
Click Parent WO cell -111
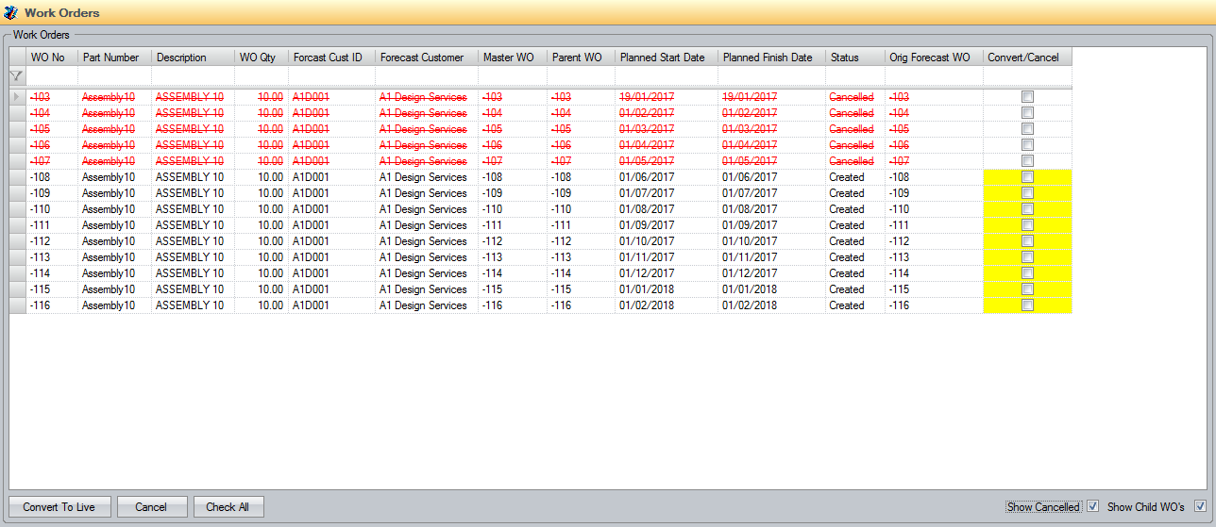pyautogui.click(x=581, y=225)
